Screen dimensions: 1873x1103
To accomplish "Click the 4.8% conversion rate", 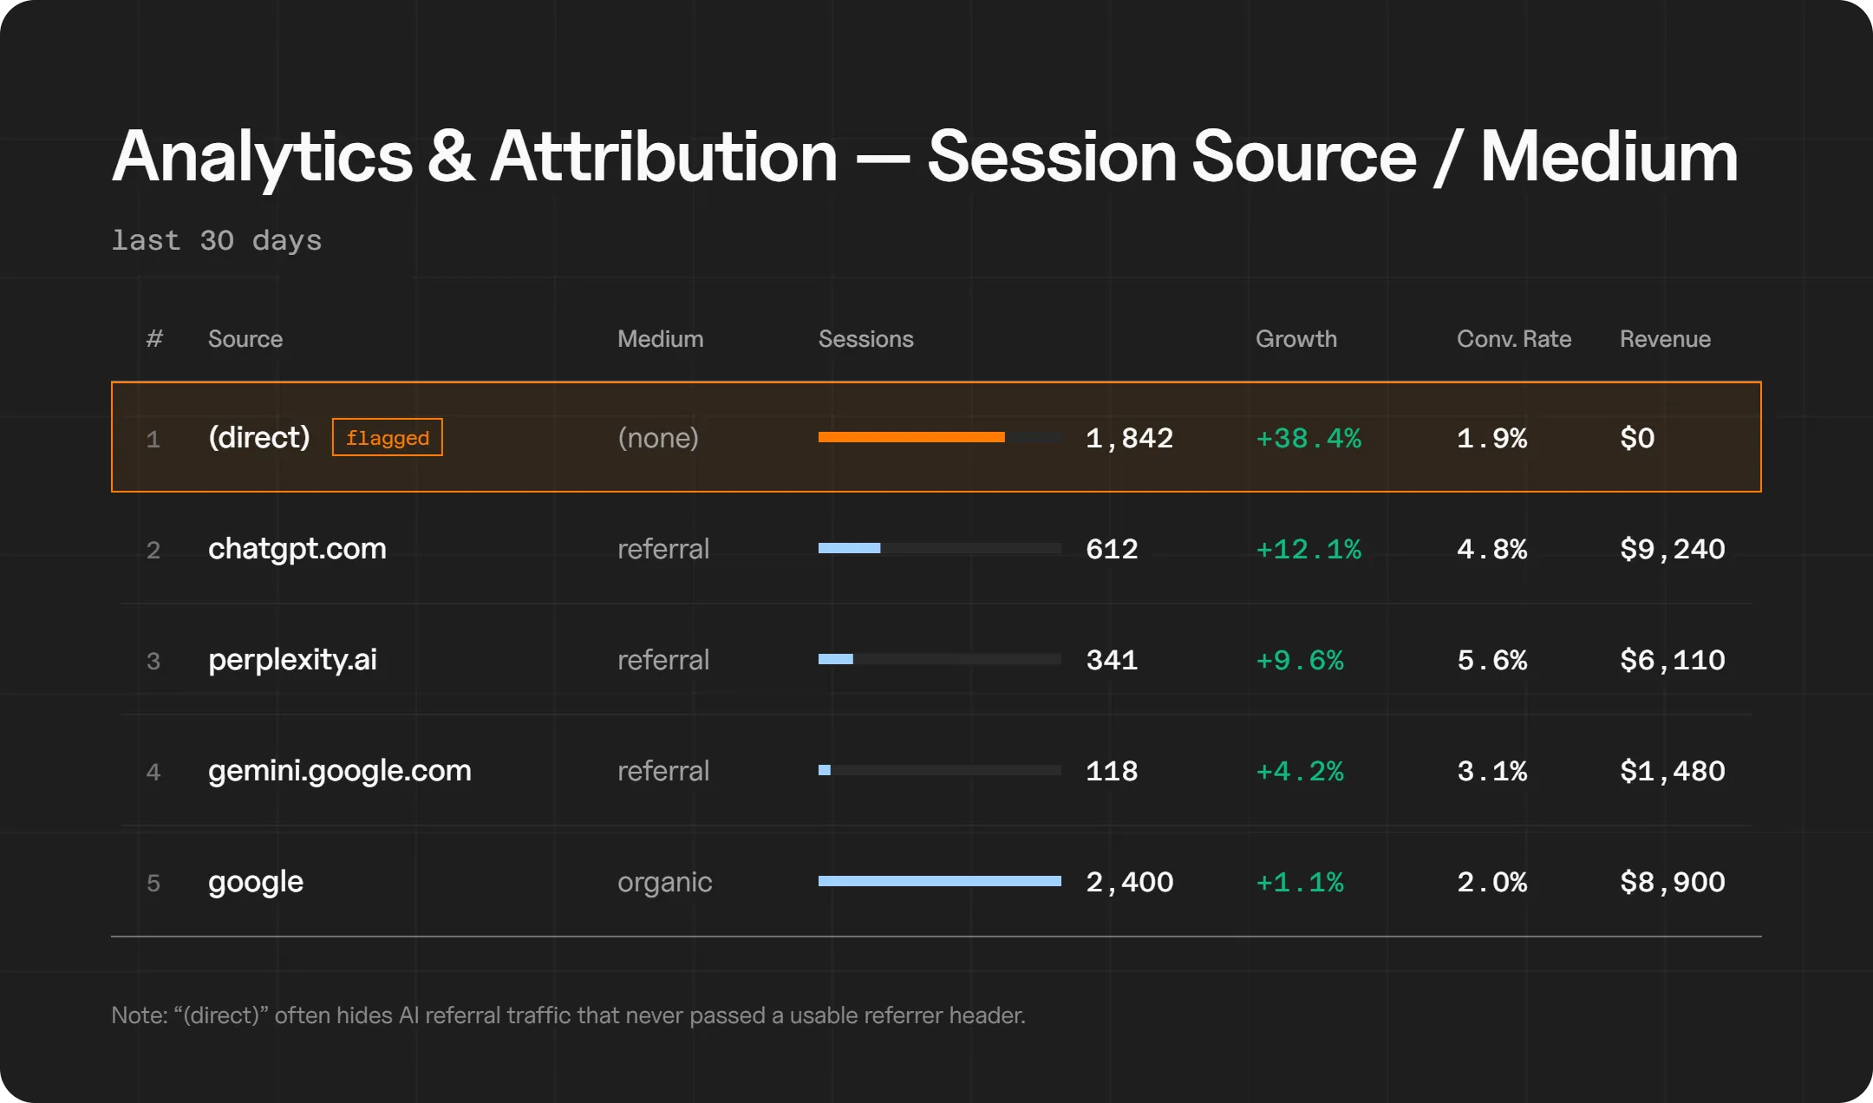I will pos(1492,549).
